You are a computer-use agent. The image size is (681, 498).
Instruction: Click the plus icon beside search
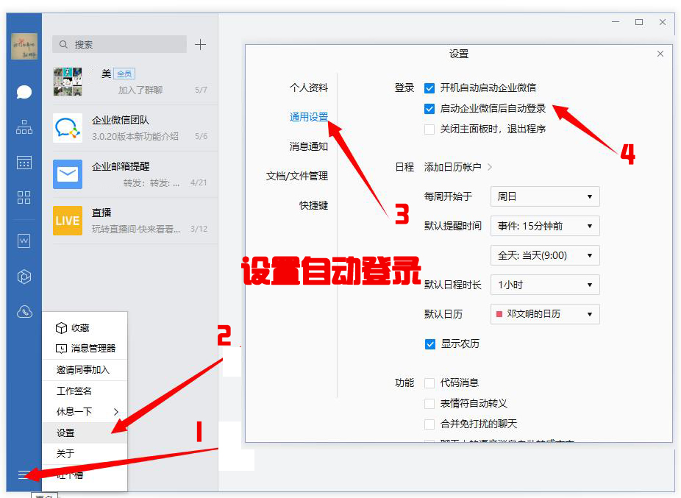tap(200, 44)
